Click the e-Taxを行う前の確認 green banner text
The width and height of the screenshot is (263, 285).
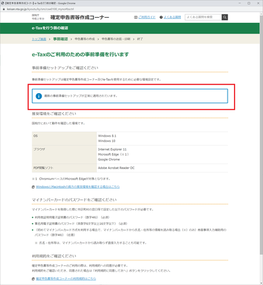point(50,28)
